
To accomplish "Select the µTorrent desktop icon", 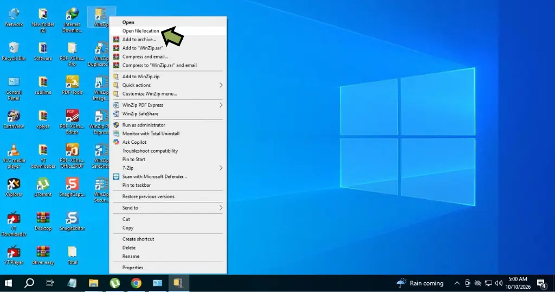I will pos(43,187).
